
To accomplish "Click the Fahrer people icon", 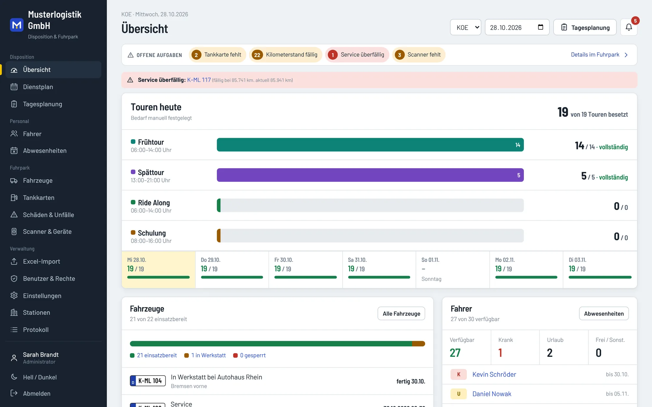I will (14, 134).
